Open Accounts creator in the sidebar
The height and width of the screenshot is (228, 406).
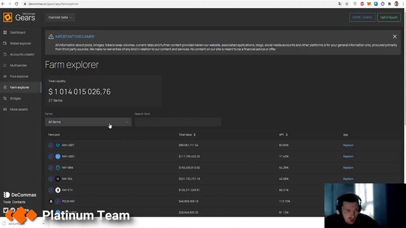tap(22, 54)
